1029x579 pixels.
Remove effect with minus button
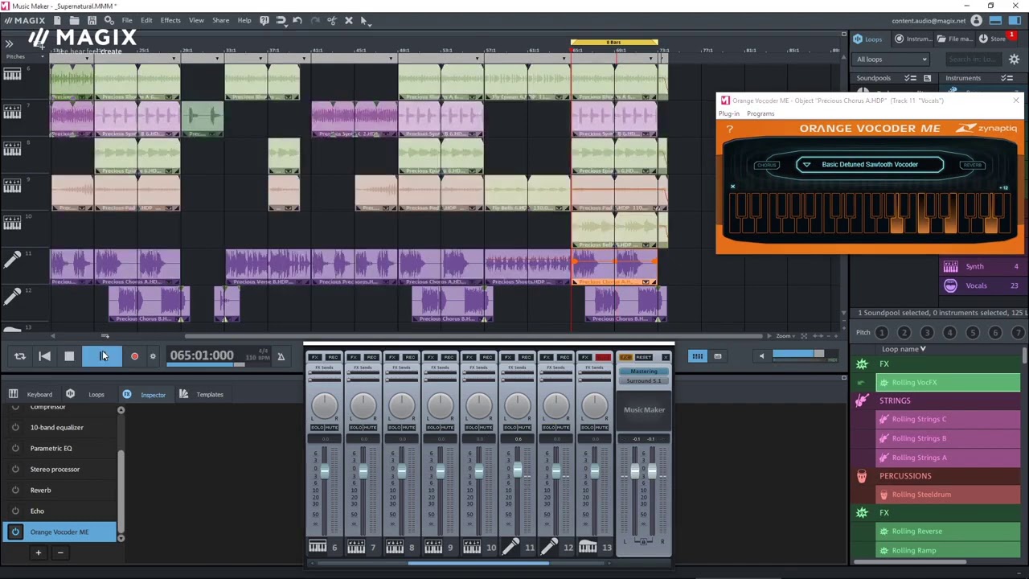(x=59, y=552)
